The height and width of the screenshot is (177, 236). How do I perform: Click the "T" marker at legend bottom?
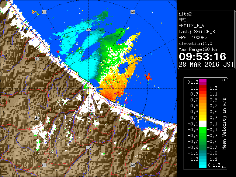(224, 167)
